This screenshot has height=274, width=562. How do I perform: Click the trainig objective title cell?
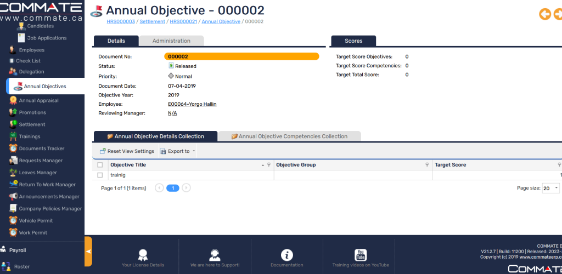point(191,175)
